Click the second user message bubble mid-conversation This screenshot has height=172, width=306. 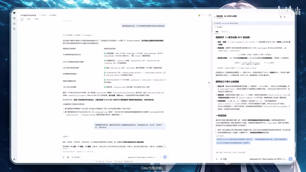[x=130, y=126]
